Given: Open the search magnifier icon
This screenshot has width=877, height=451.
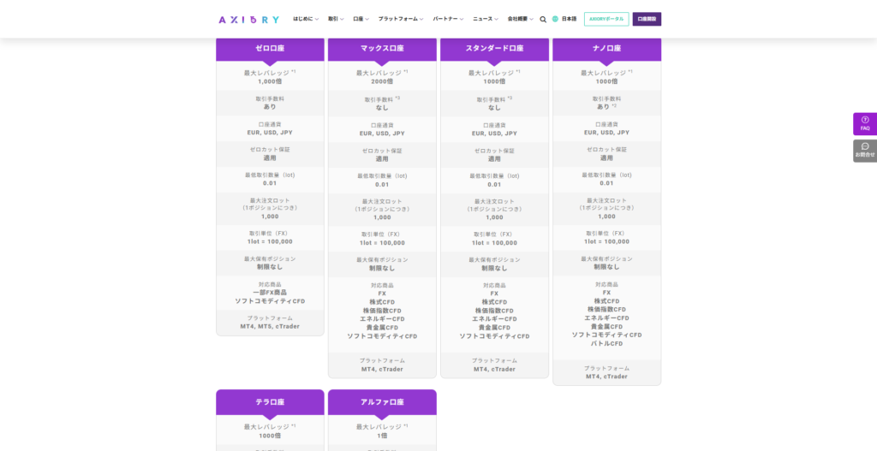Looking at the screenshot, I should tap(542, 19).
